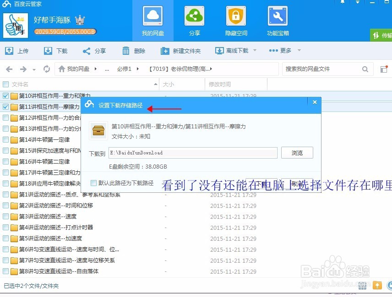The width and height of the screenshot is (392, 297).
Task: Click the search magnifier in search box
Action: [365, 69]
